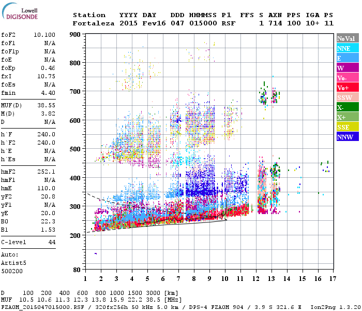Screen dimensions: 362x311
Task: Select the X+ light green legend swatch
Action: pyautogui.click(x=348, y=117)
